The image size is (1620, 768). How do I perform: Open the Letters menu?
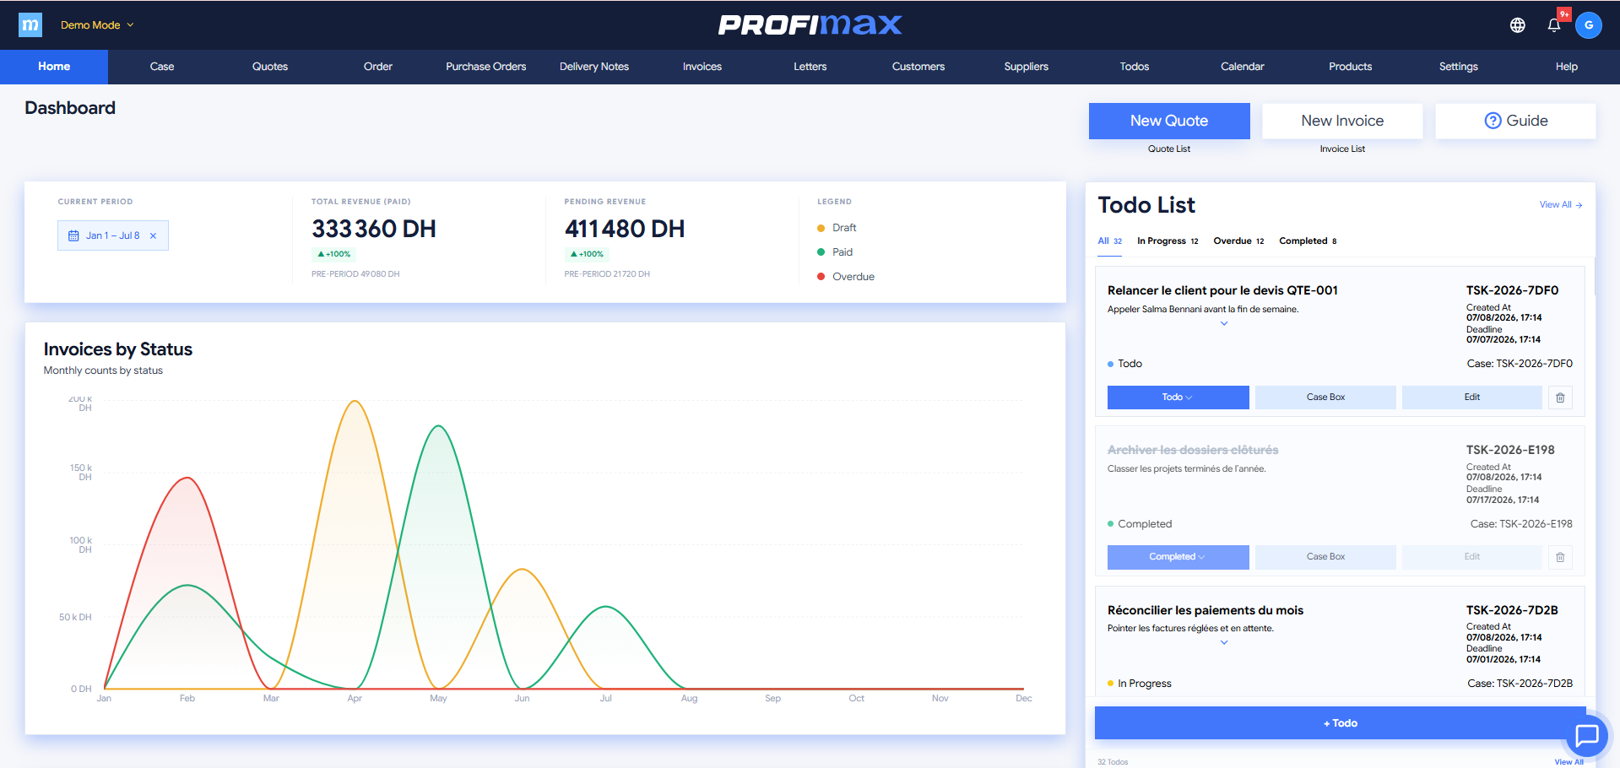pyautogui.click(x=810, y=67)
